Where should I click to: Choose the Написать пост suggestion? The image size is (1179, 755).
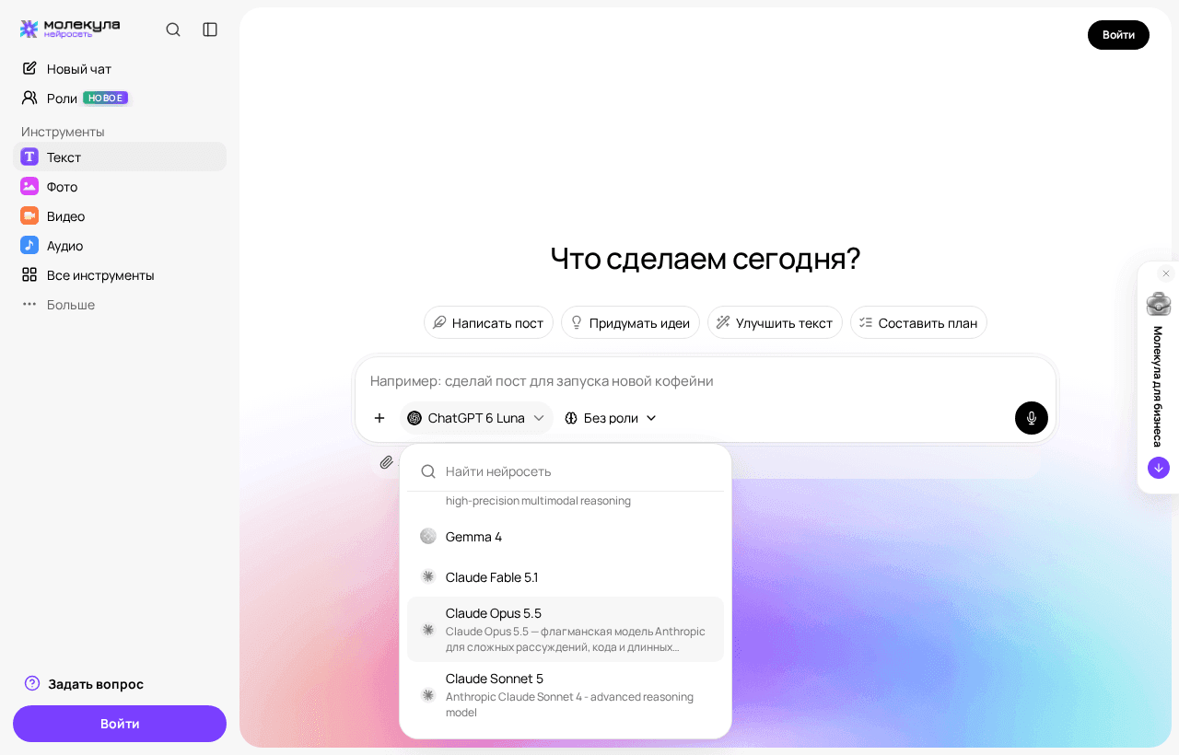(488, 322)
